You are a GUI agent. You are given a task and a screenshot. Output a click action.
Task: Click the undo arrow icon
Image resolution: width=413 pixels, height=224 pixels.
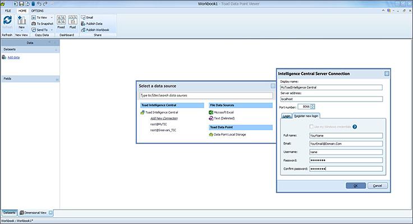pos(39,4)
